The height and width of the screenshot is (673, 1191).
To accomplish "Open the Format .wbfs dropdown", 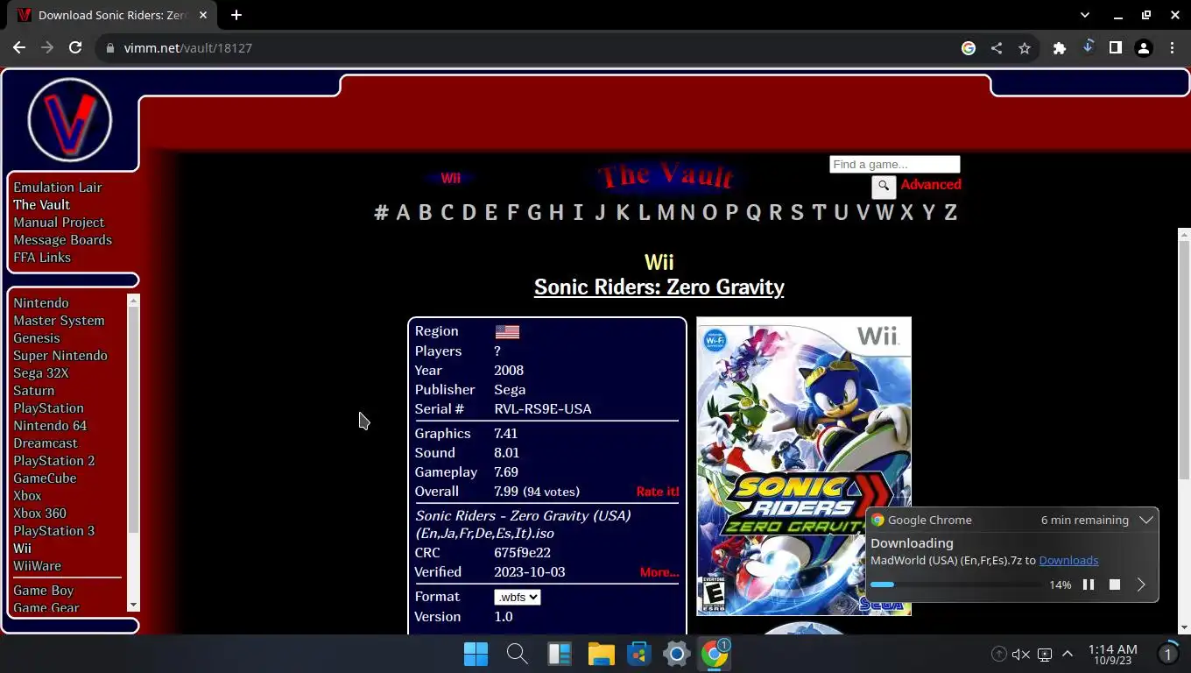I will [x=517, y=597].
